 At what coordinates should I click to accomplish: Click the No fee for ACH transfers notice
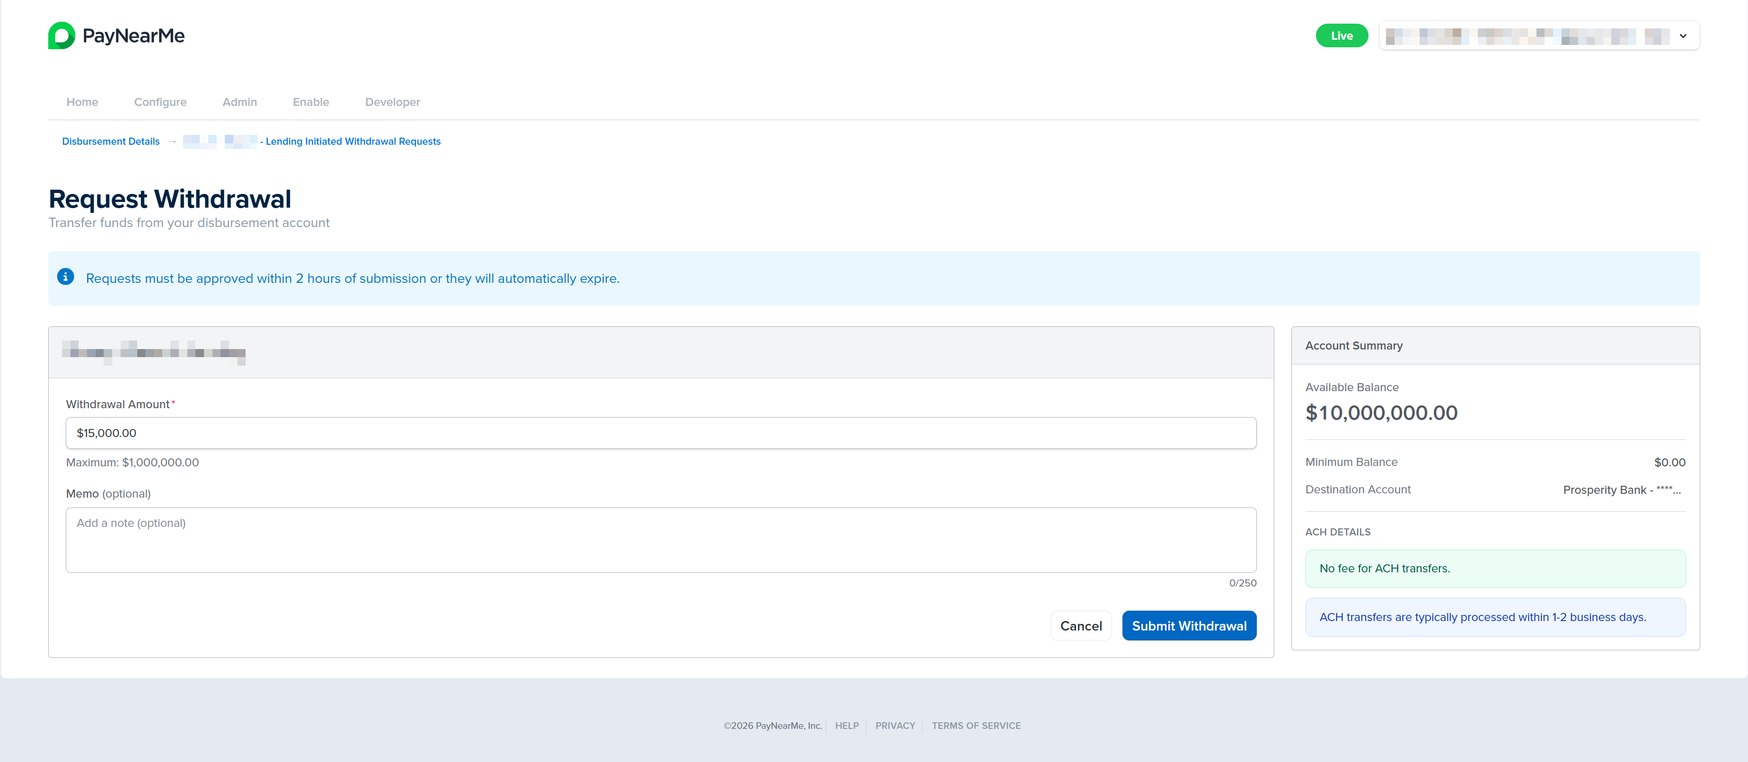(1495, 569)
